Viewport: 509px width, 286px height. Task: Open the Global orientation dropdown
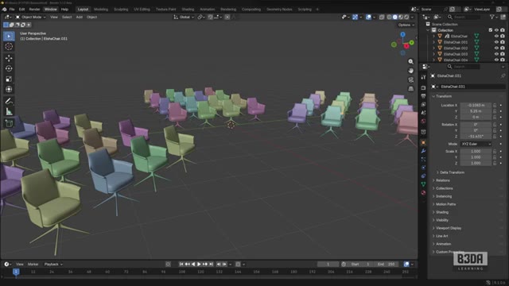184,17
